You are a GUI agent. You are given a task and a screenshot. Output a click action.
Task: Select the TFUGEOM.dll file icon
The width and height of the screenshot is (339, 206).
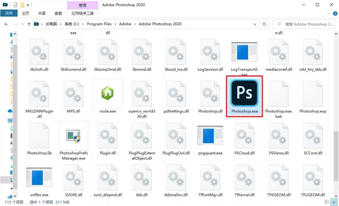(313, 177)
